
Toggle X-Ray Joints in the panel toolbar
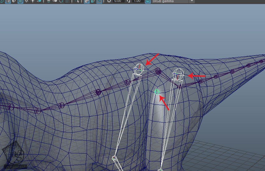click(99, 1)
